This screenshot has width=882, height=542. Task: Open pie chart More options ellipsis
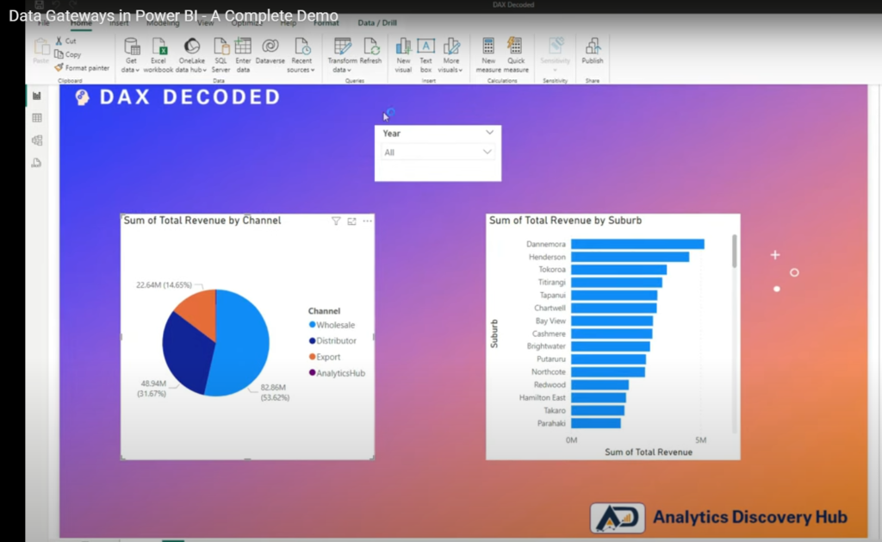coord(367,221)
